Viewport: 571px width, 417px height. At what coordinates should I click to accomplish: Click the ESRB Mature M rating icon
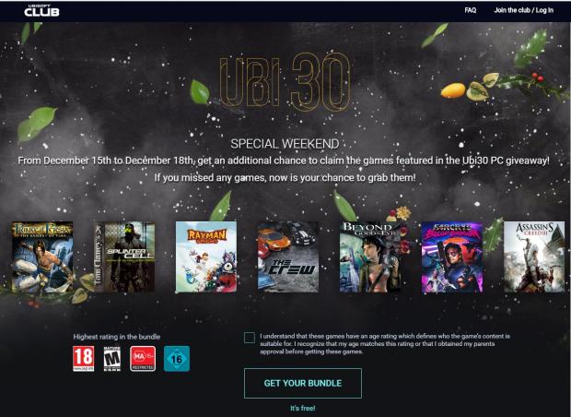pyautogui.click(x=111, y=359)
